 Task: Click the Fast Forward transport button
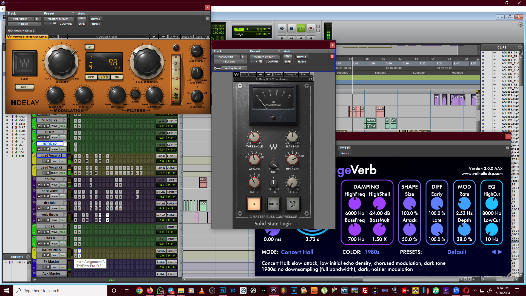point(301,38)
